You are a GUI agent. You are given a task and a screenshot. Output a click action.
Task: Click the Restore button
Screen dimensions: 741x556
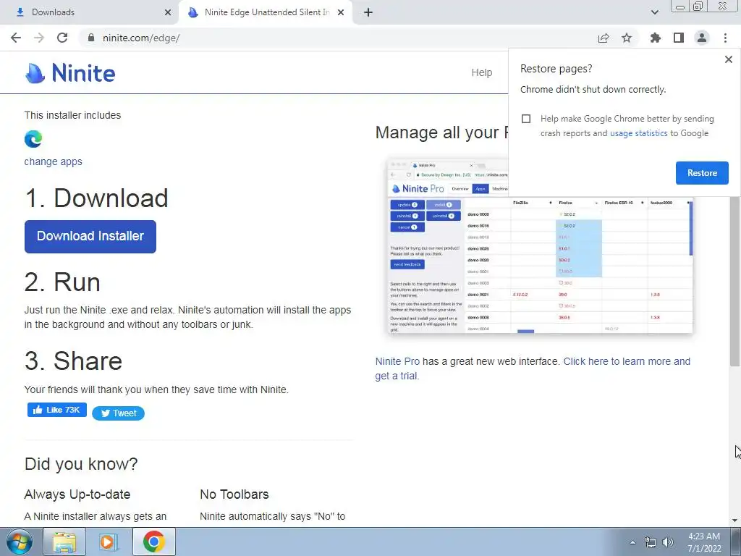[x=702, y=173]
